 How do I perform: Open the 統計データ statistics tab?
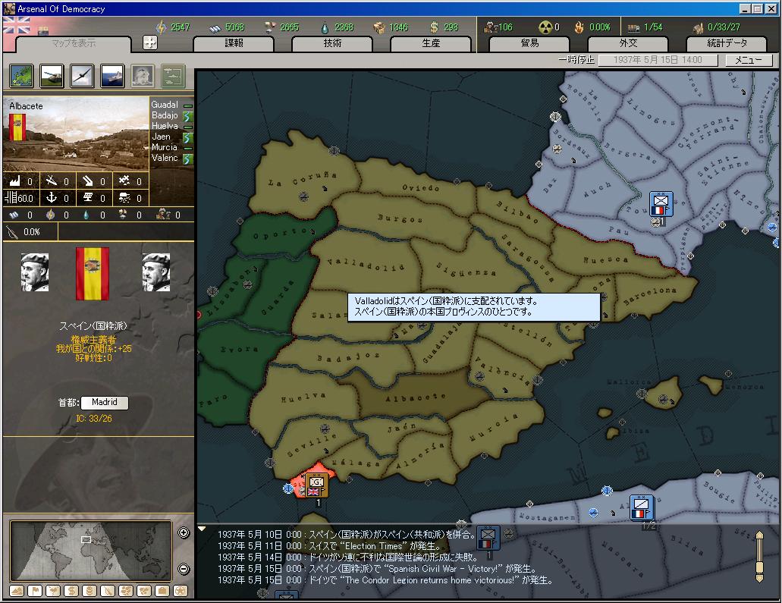pos(727,43)
